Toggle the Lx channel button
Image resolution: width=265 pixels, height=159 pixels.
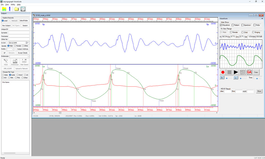click(x=236, y=78)
